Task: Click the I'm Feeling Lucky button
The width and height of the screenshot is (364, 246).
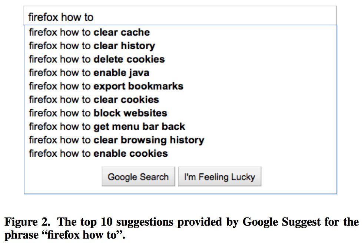Action: tap(219, 177)
